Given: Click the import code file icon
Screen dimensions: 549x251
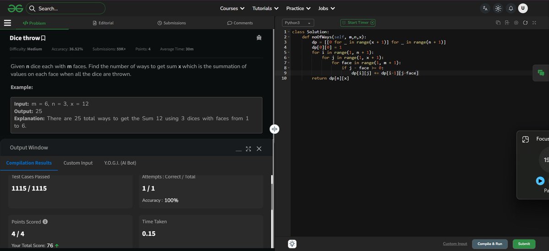Looking at the screenshot, I should 507,23.
